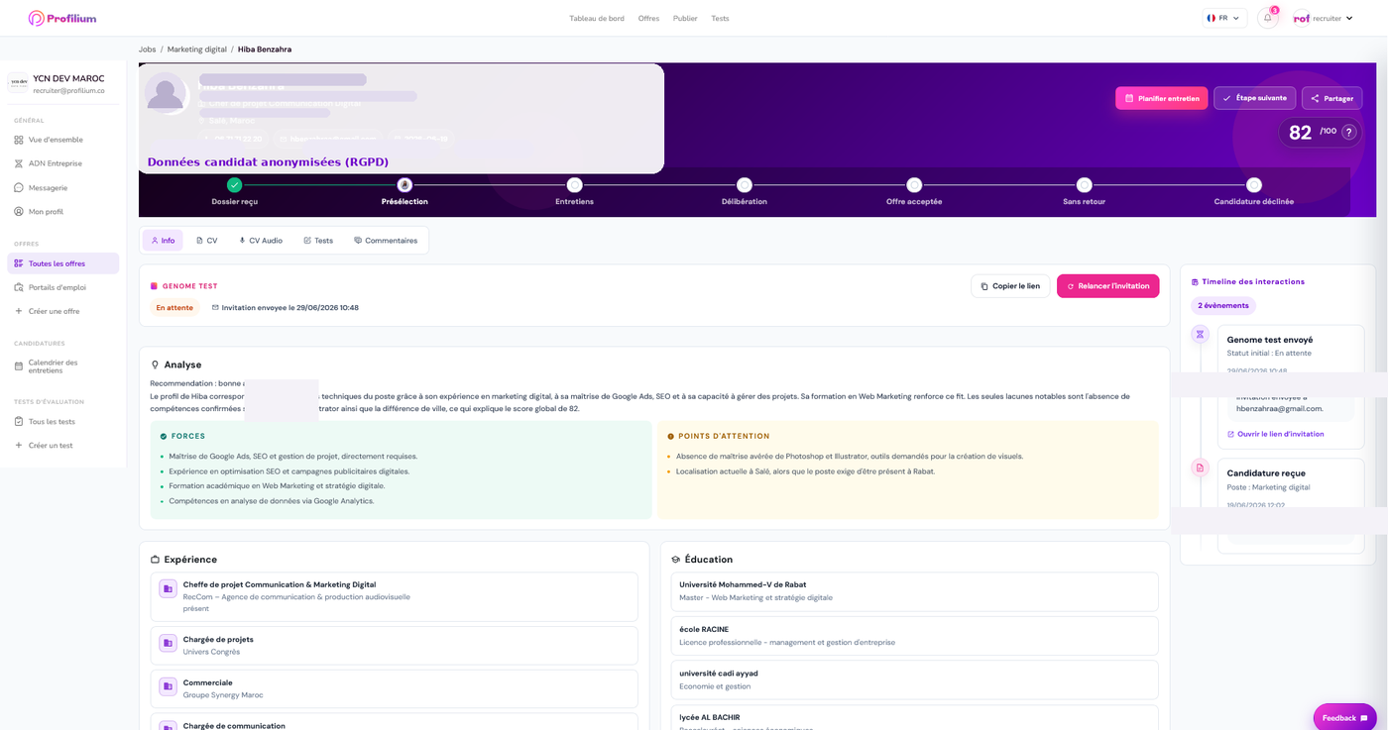1388x730 pixels.
Task: Click the Invitation envoyée envelope icon
Action: tap(215, 308)
